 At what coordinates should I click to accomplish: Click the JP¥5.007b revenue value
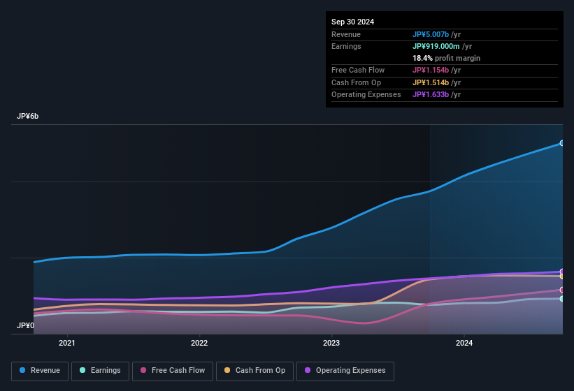coord(431,34)
